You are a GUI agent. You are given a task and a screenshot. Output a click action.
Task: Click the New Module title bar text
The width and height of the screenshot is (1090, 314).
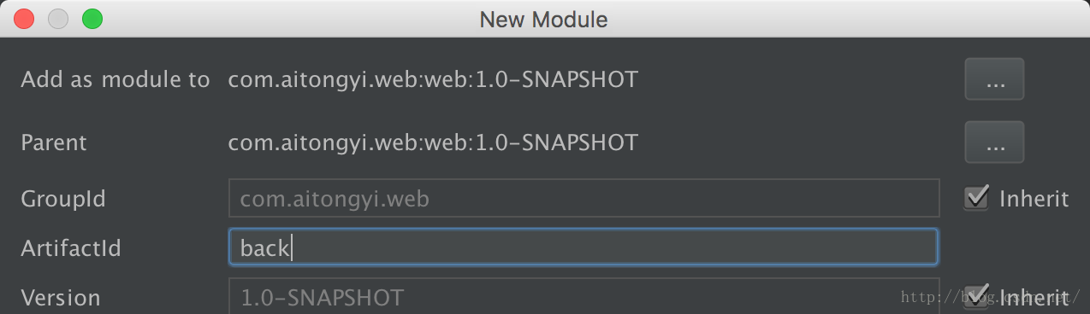[x=543, y=19]
